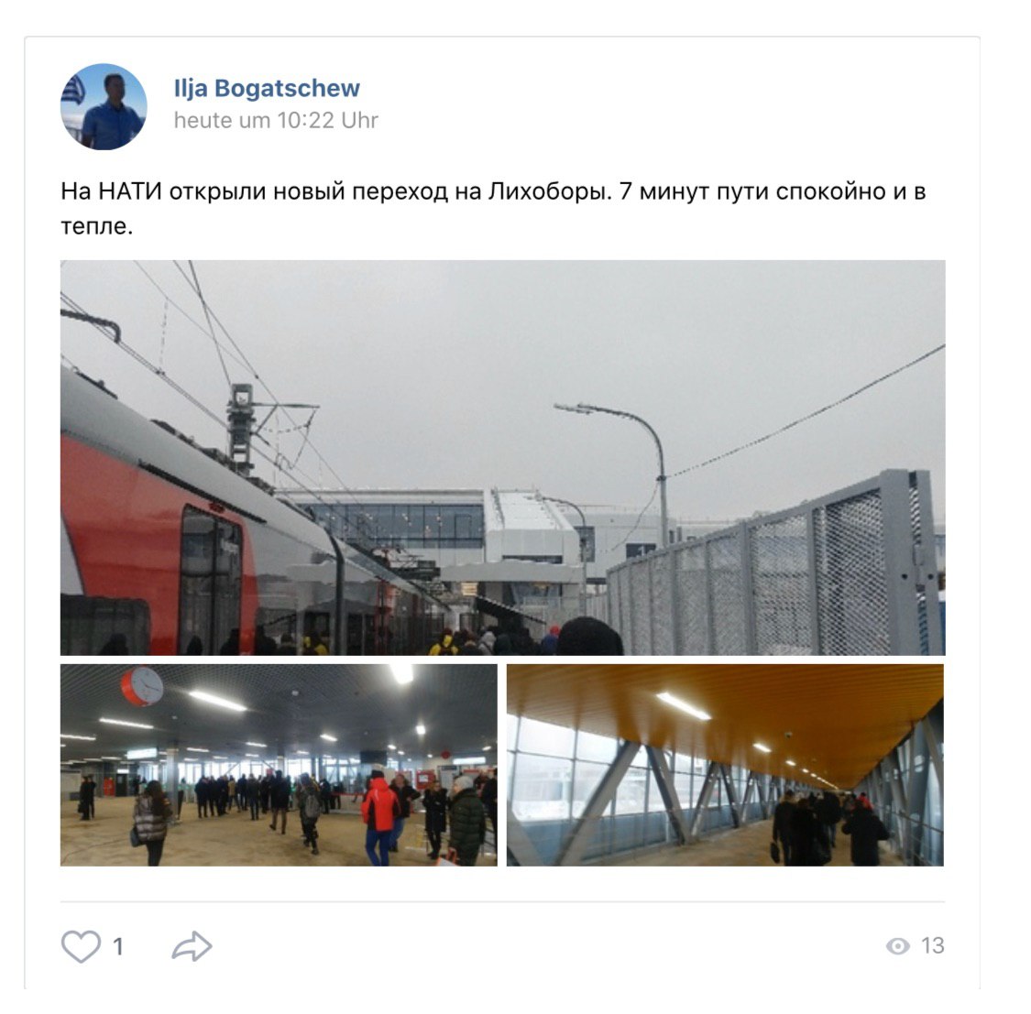The height and width of the screenshot is (1014, 1031).
Task: Open the large train platform photo
Action: tap(502, 457)
